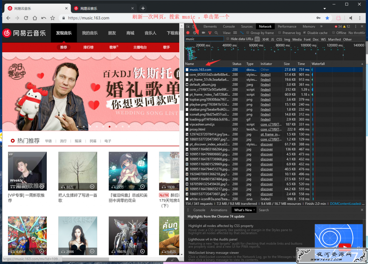
Task: Click the browser home icon
Action: point(35,18)
